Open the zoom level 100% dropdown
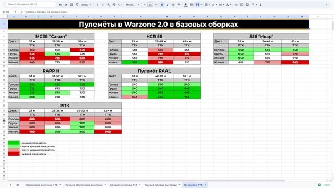 86,5
